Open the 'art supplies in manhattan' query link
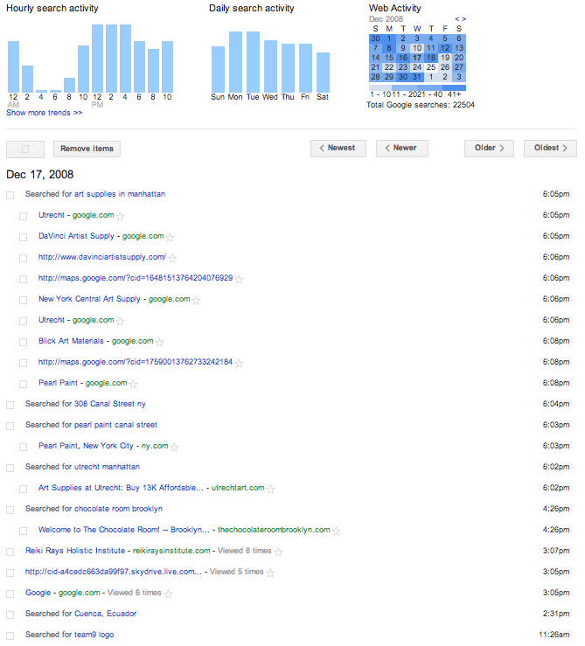The width and height of the screenshot is (585, 646). pyautogui.click(x=120, y=194)
